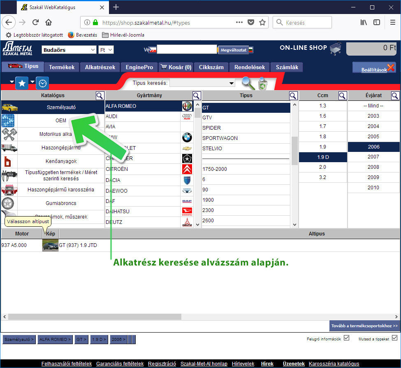
Task: Select 2.0 in the Ccm list
Action: point(323,167)
